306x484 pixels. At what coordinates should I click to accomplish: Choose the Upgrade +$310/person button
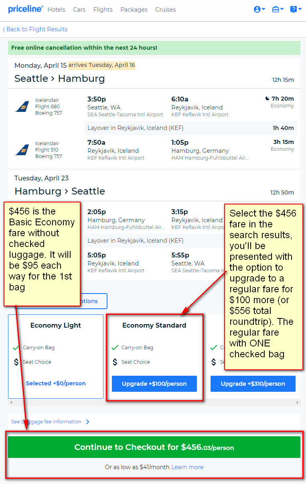point(253,384)
